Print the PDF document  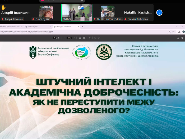click(182, 38)
